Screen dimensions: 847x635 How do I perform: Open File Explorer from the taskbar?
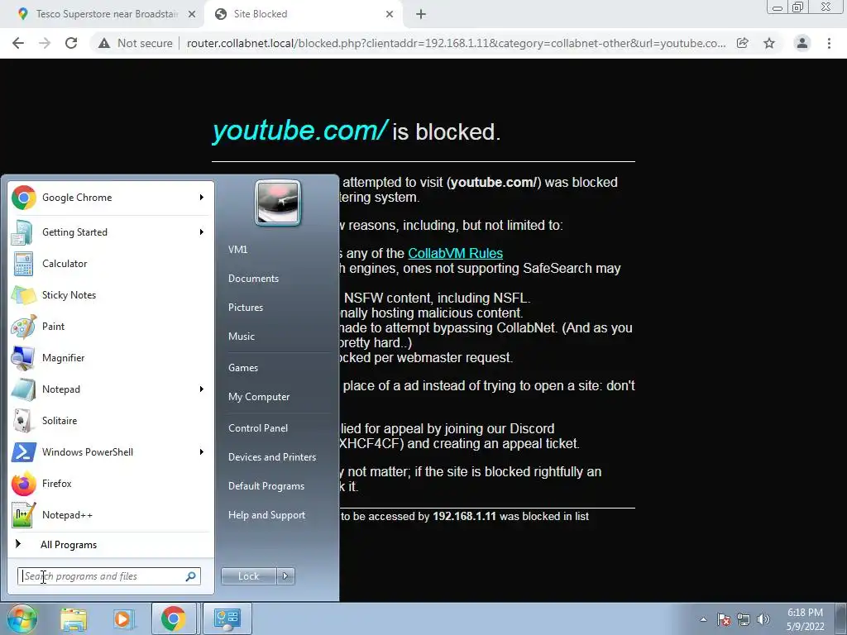click(x=74, y=618)
